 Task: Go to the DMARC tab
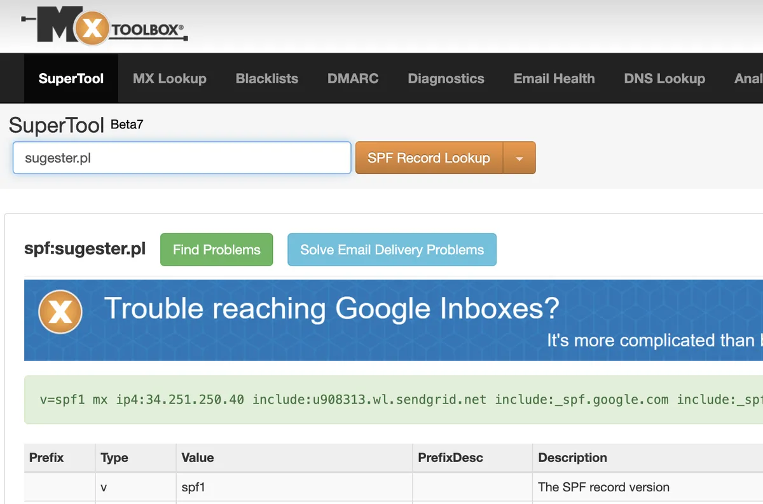[x=353, y=79]
